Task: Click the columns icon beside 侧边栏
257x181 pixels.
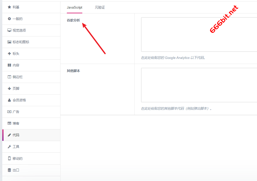Action: pyautogui.click(x=9, y=77)
